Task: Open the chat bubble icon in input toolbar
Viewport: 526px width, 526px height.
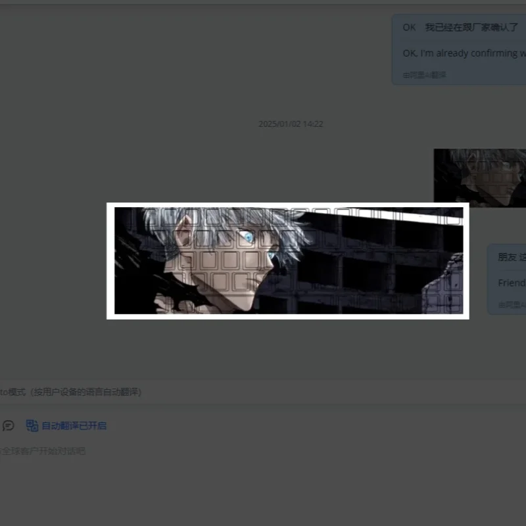Action: 8,425
